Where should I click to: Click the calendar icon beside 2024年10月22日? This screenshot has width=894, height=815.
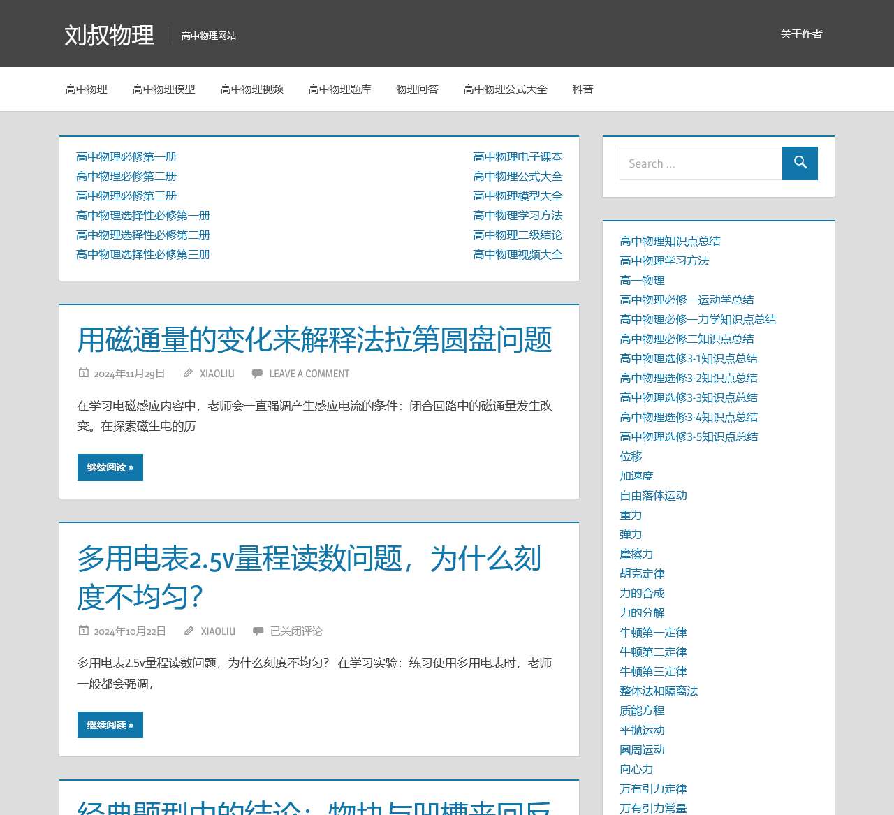82,631
